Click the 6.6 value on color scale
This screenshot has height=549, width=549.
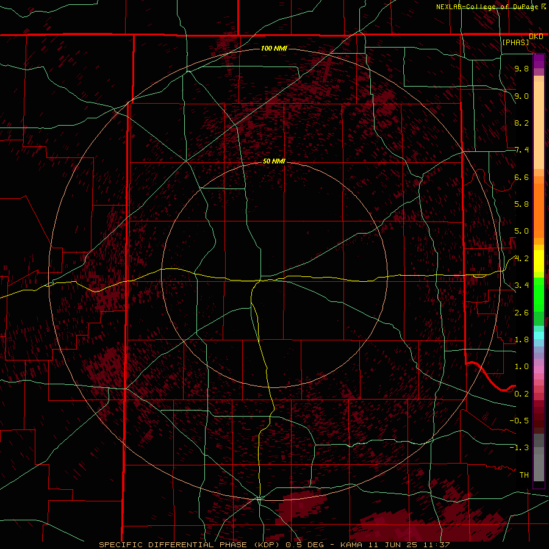(x=522, y=177)
